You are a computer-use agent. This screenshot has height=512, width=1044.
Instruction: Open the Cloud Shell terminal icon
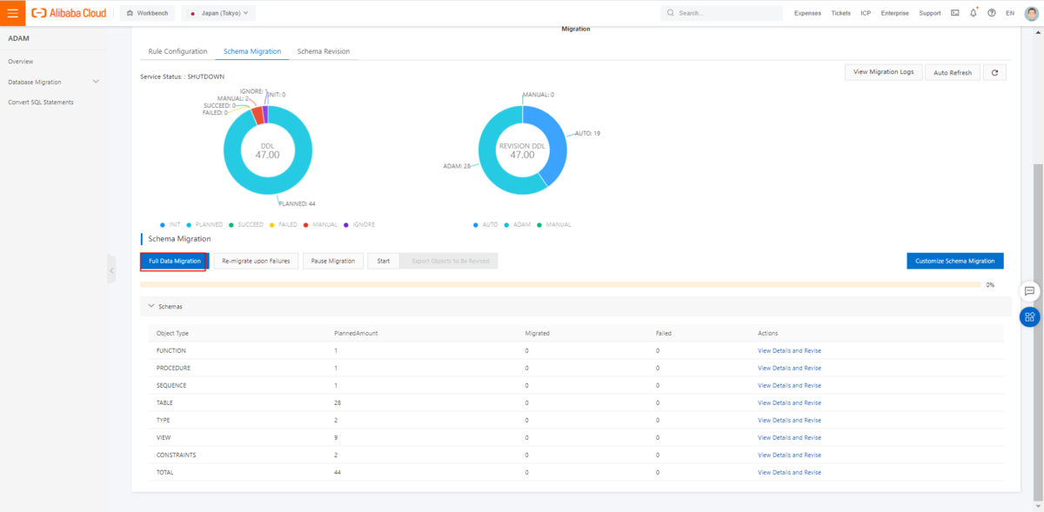coord(955,13)
